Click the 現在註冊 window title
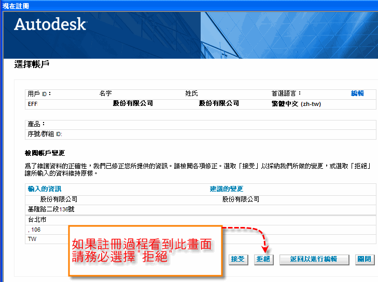This screenshot has width=378, height=282. point(16,6)
